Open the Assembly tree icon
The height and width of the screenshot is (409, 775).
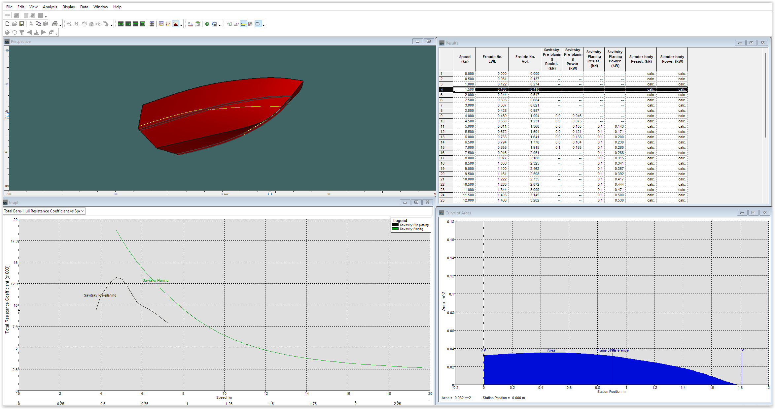click(x=106, y=24)
